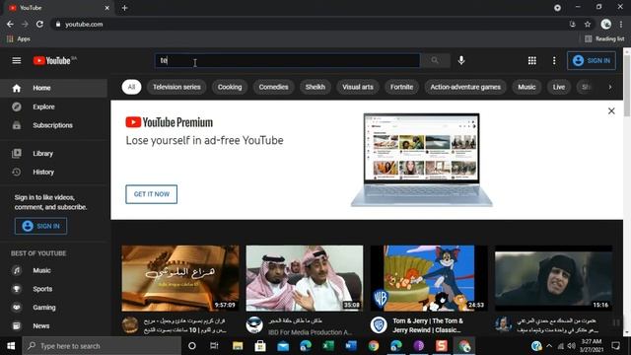The image size is (631, 355).
Task: Select the Music filter chip
Action: pos(526,87)
